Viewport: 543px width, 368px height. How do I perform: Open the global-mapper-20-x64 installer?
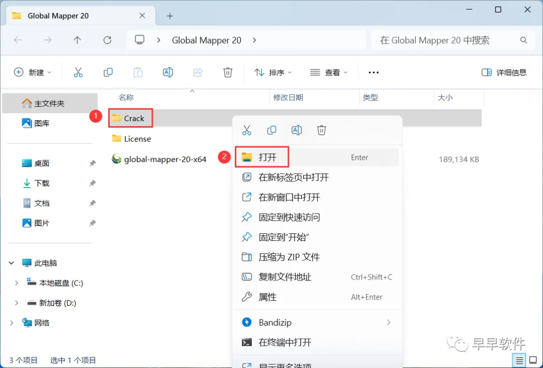tap(159, 159)
